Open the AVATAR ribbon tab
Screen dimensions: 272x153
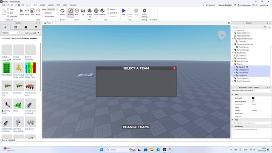[51, 5]
